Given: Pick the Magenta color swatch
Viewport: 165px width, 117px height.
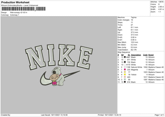Looking at the screenshot, I should [x=125, y=70].
